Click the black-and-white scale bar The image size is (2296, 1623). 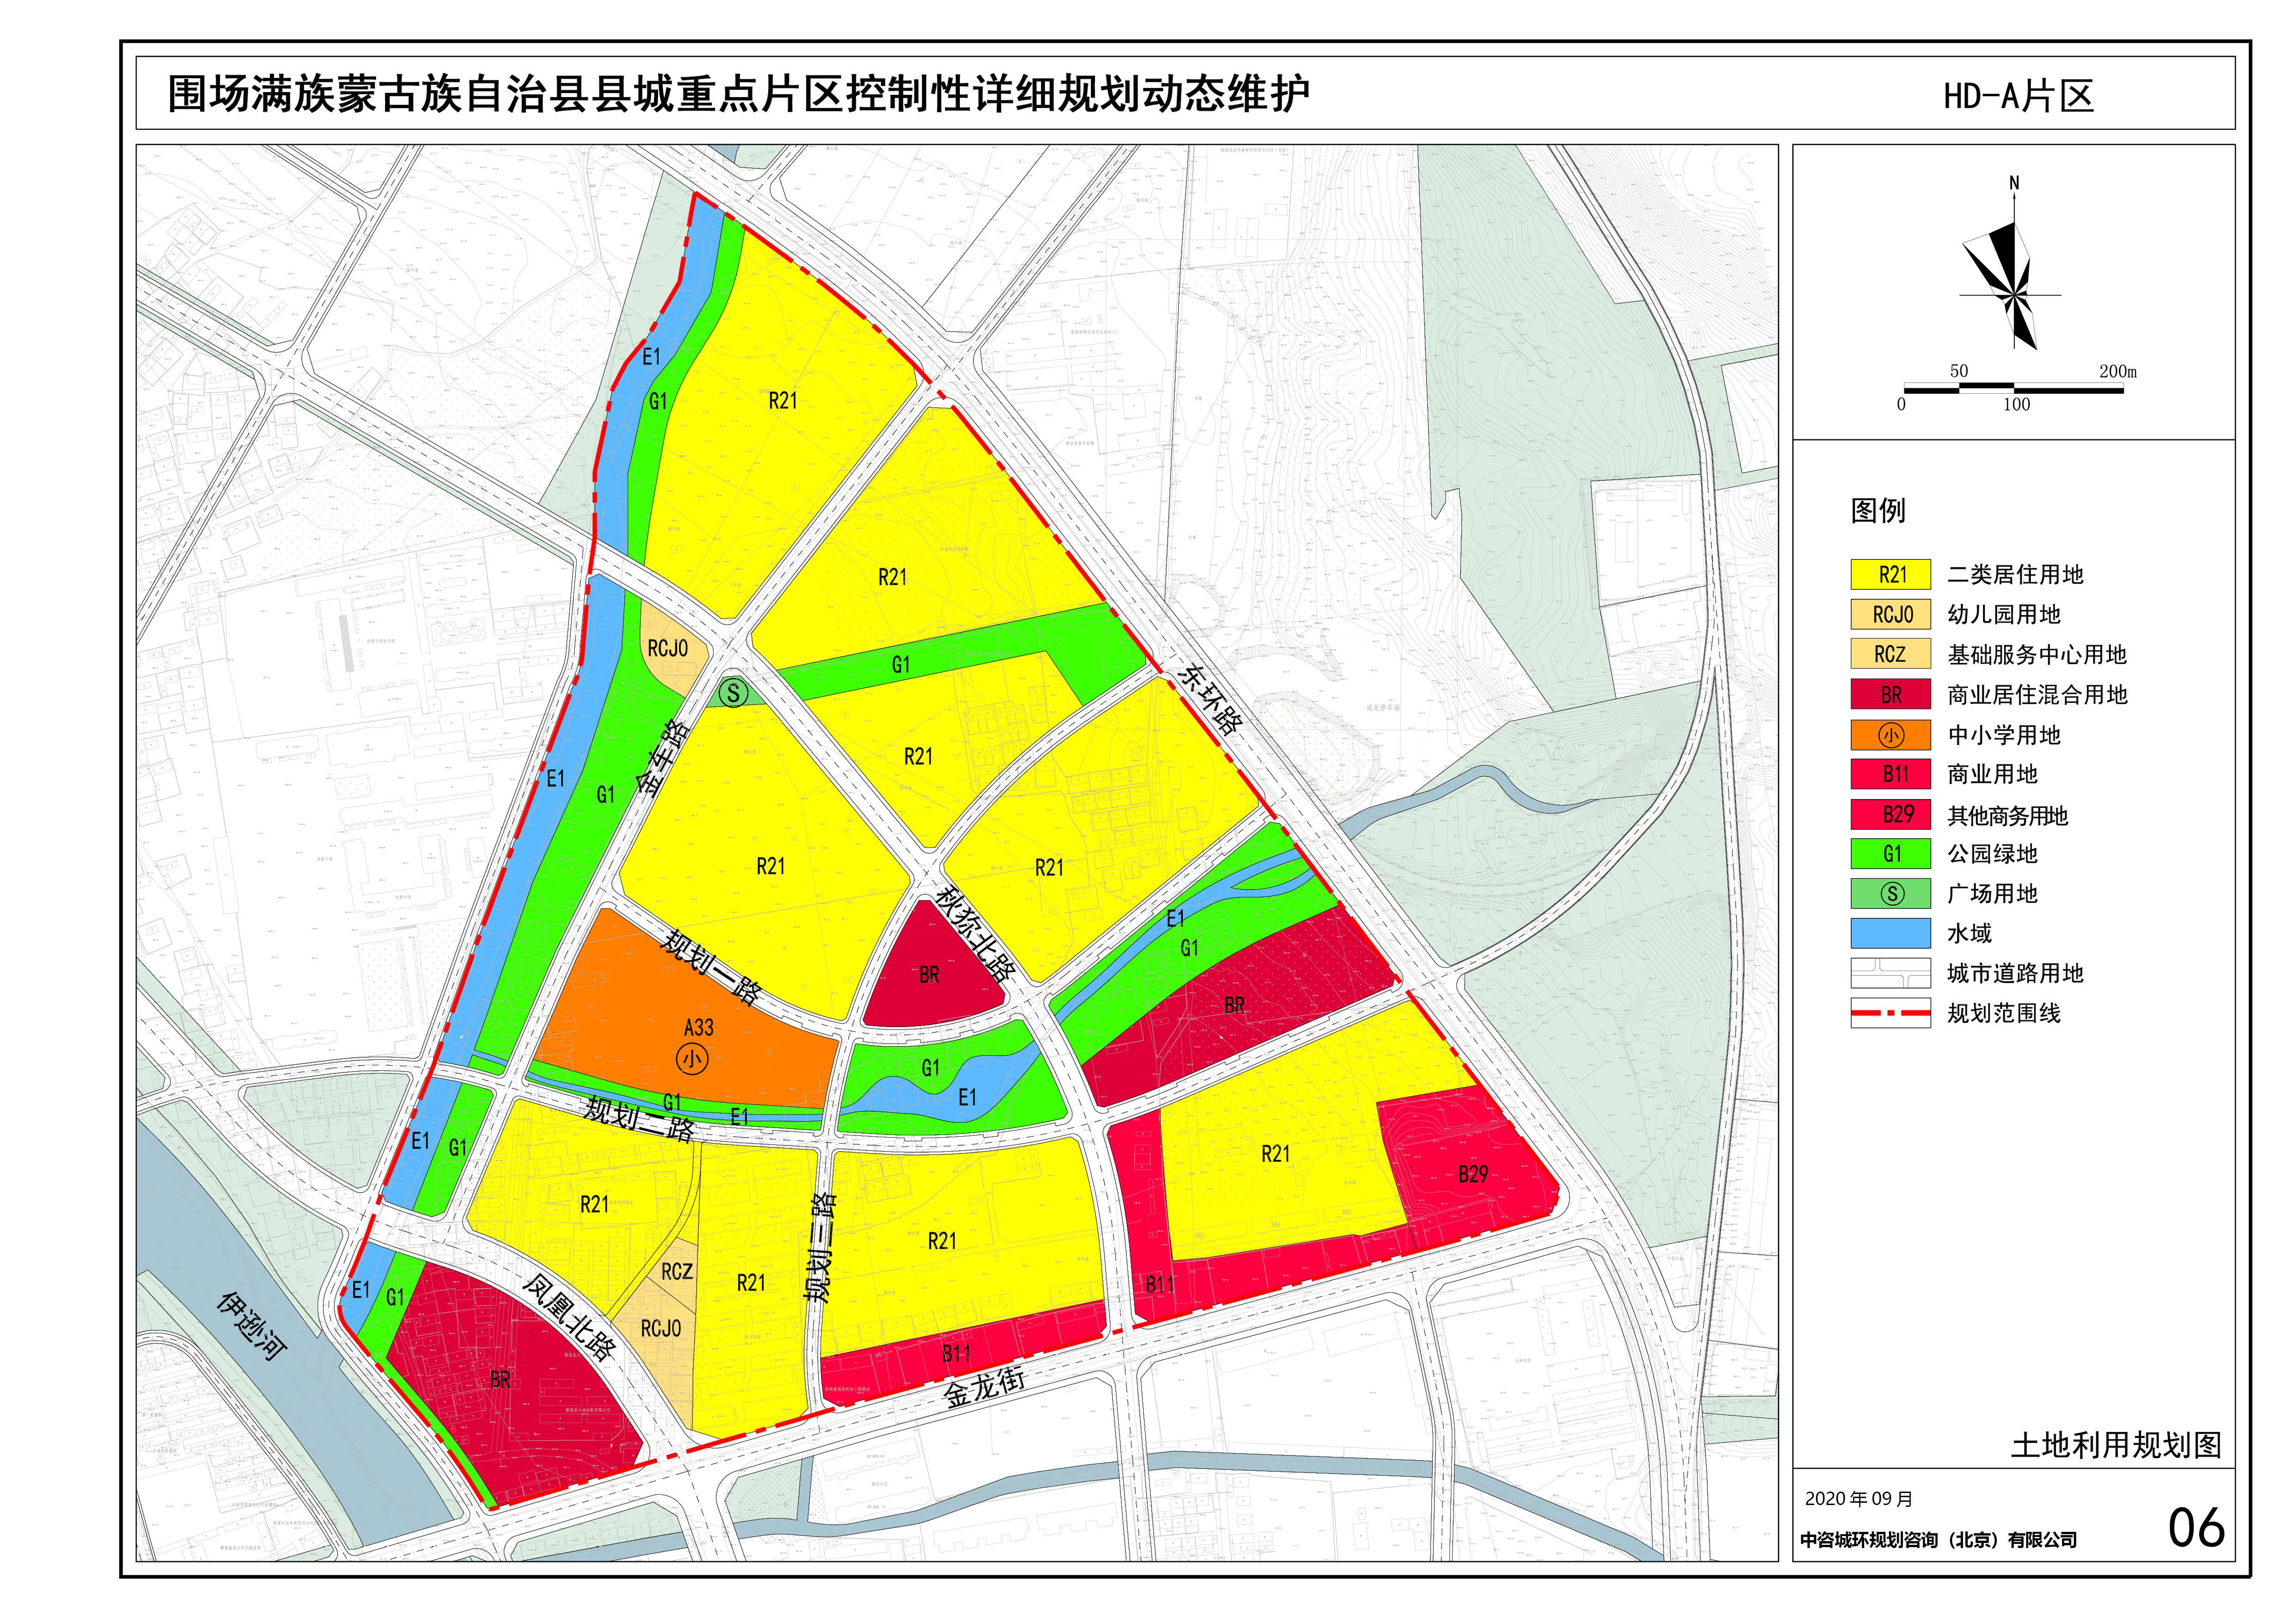(2013, 388)
